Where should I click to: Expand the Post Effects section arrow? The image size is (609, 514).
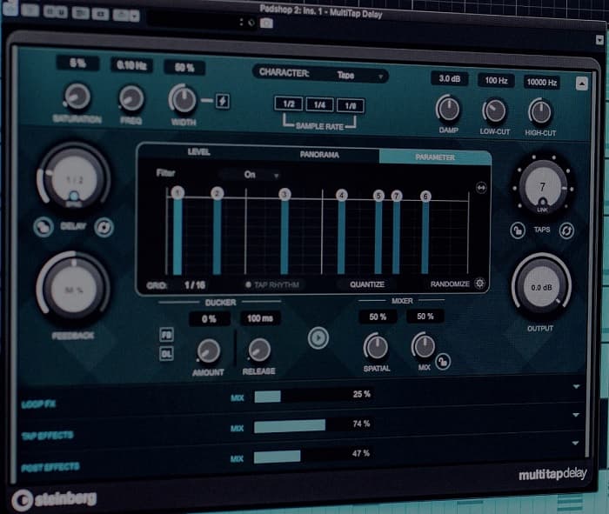click(576, 443)
